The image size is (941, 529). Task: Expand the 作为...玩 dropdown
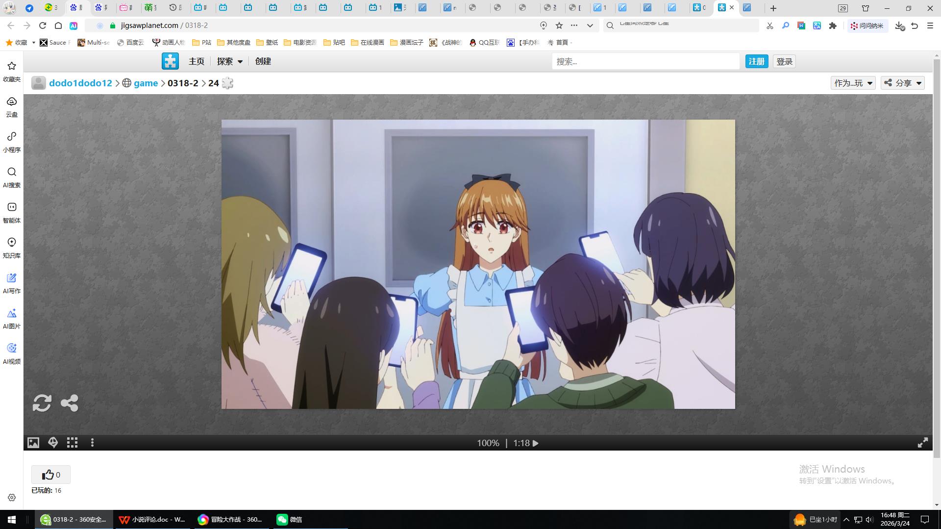[x=853, y=83]
